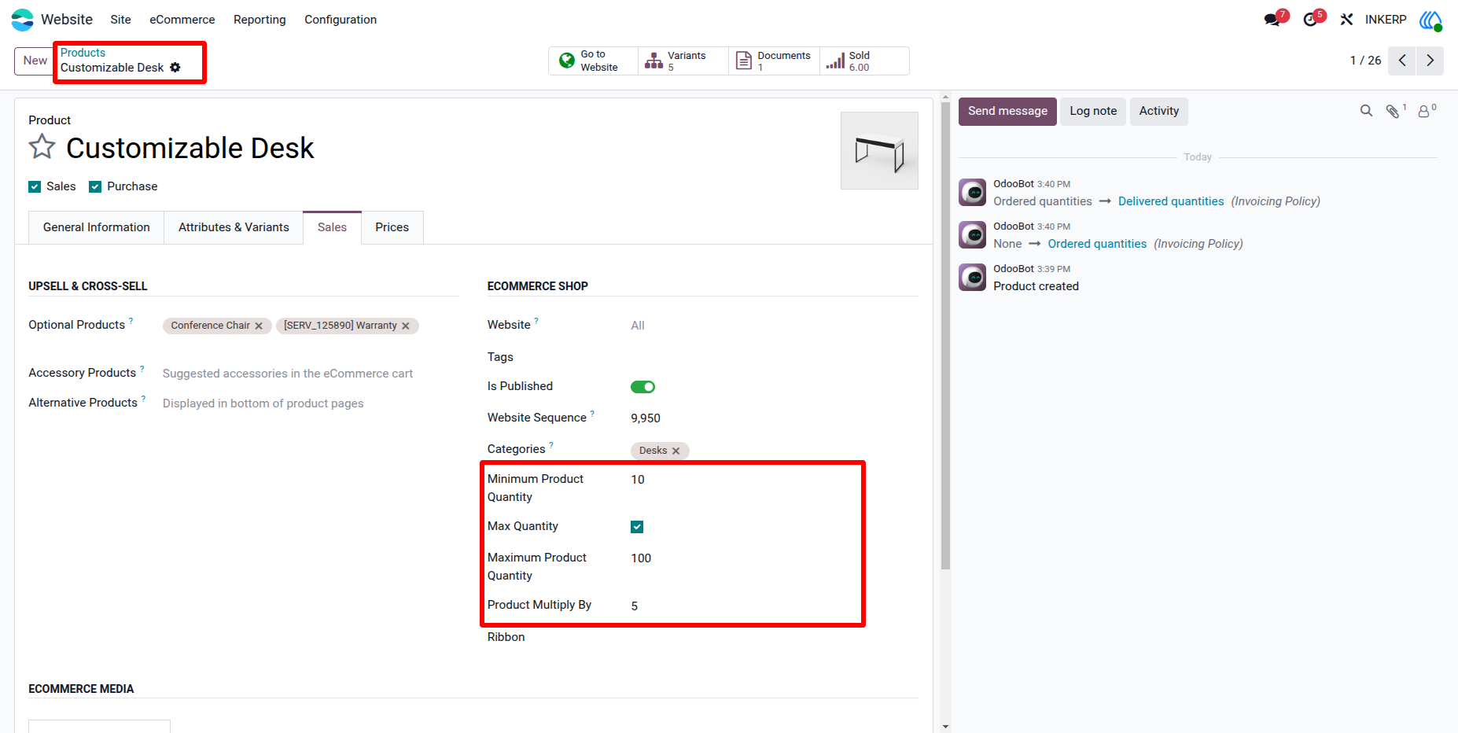Toggle the Is Published switch
Image resolution: width=1458 pixels, height=733 pixels.
[x=642, y=387]
